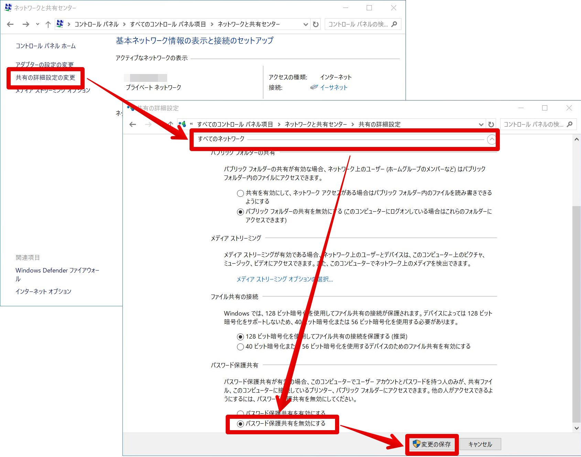The image size is (581, 457).
Task: Click scrollbar down arrow in 共有の詳細設定
Action: 577,428
